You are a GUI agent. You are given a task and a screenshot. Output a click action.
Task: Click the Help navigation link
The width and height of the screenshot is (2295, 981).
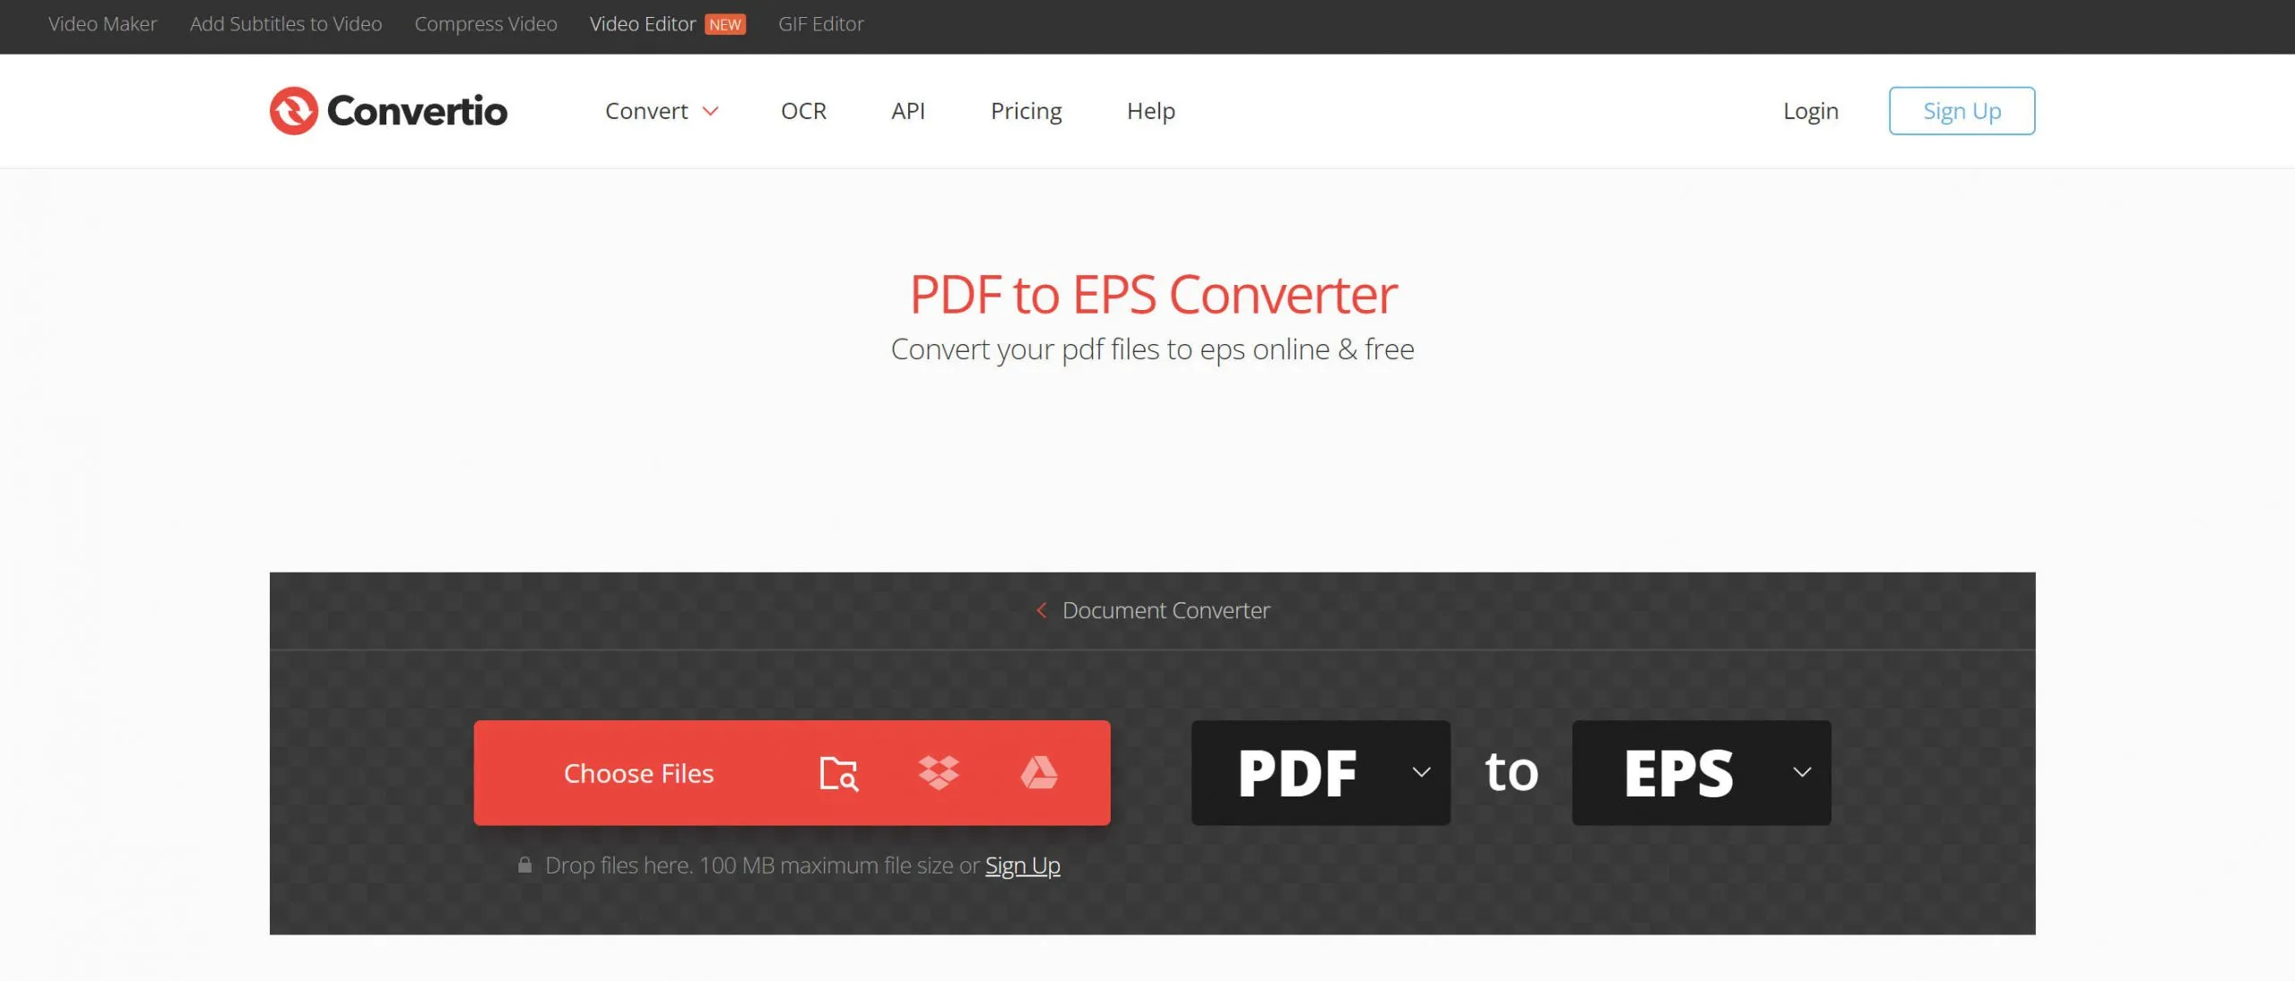coord(1150,109)
